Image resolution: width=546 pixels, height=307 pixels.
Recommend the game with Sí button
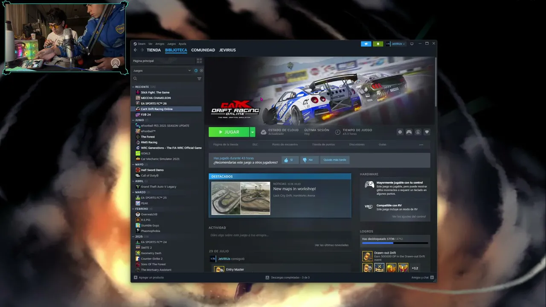pyautogui.click(x=290, y=160)
